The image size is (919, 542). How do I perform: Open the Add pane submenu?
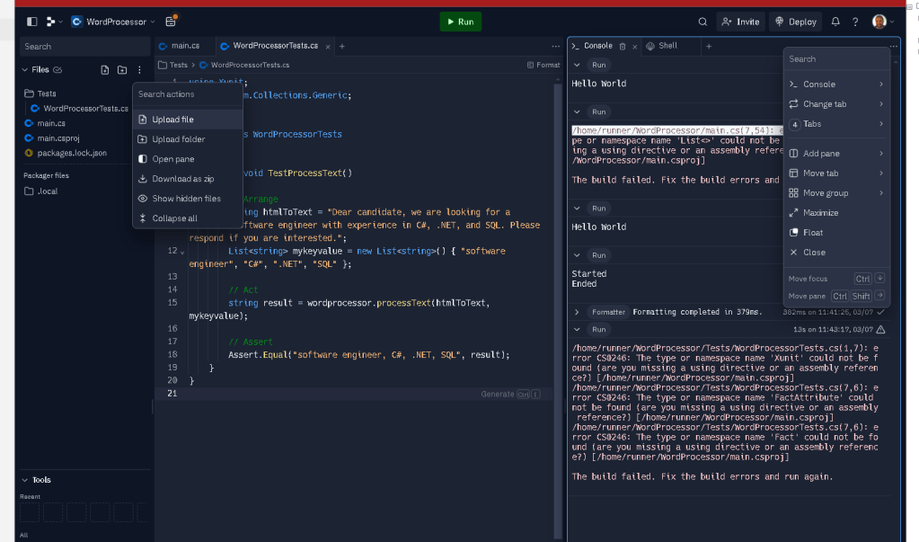click(836, 153)
